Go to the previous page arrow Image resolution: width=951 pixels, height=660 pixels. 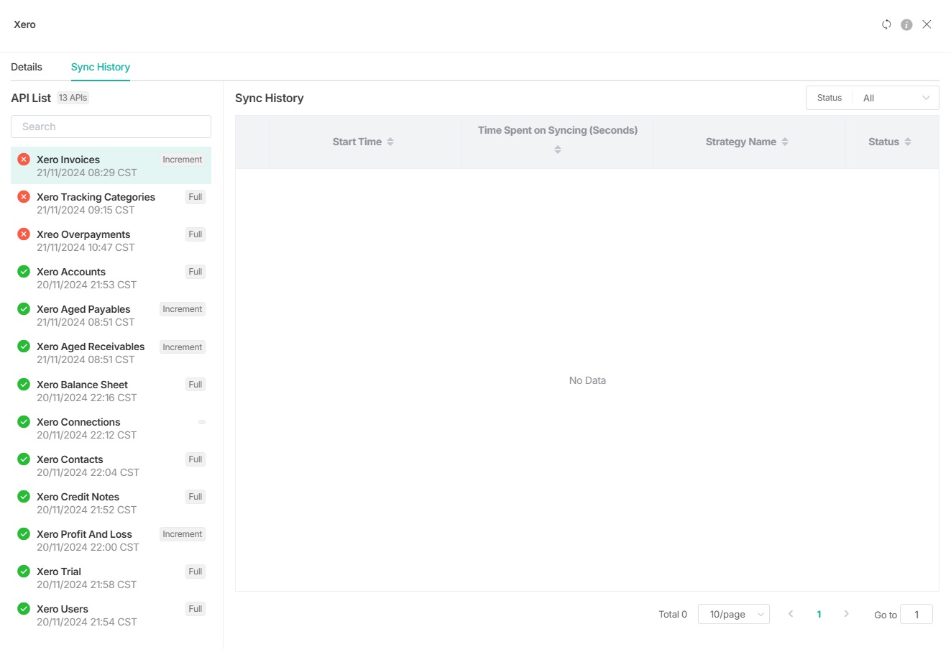point(791,614)
